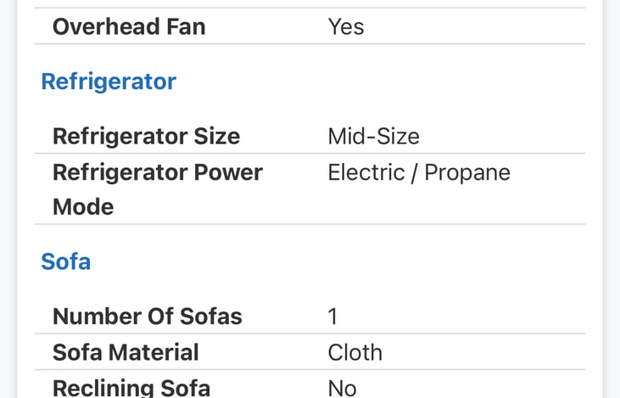Select the Overhead Fan label
Screen dimensions: 620x398
pos(129,26)
